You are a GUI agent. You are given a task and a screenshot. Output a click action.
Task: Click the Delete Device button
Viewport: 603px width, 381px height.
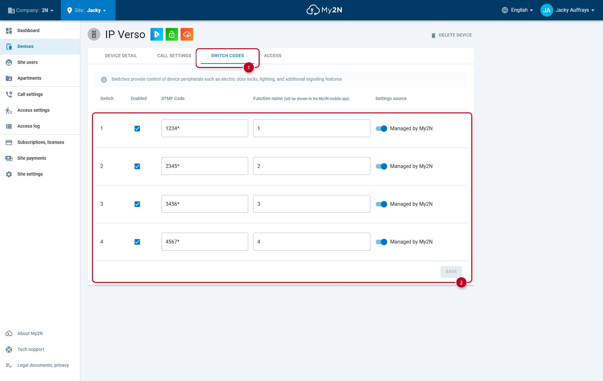coord(451,35)
